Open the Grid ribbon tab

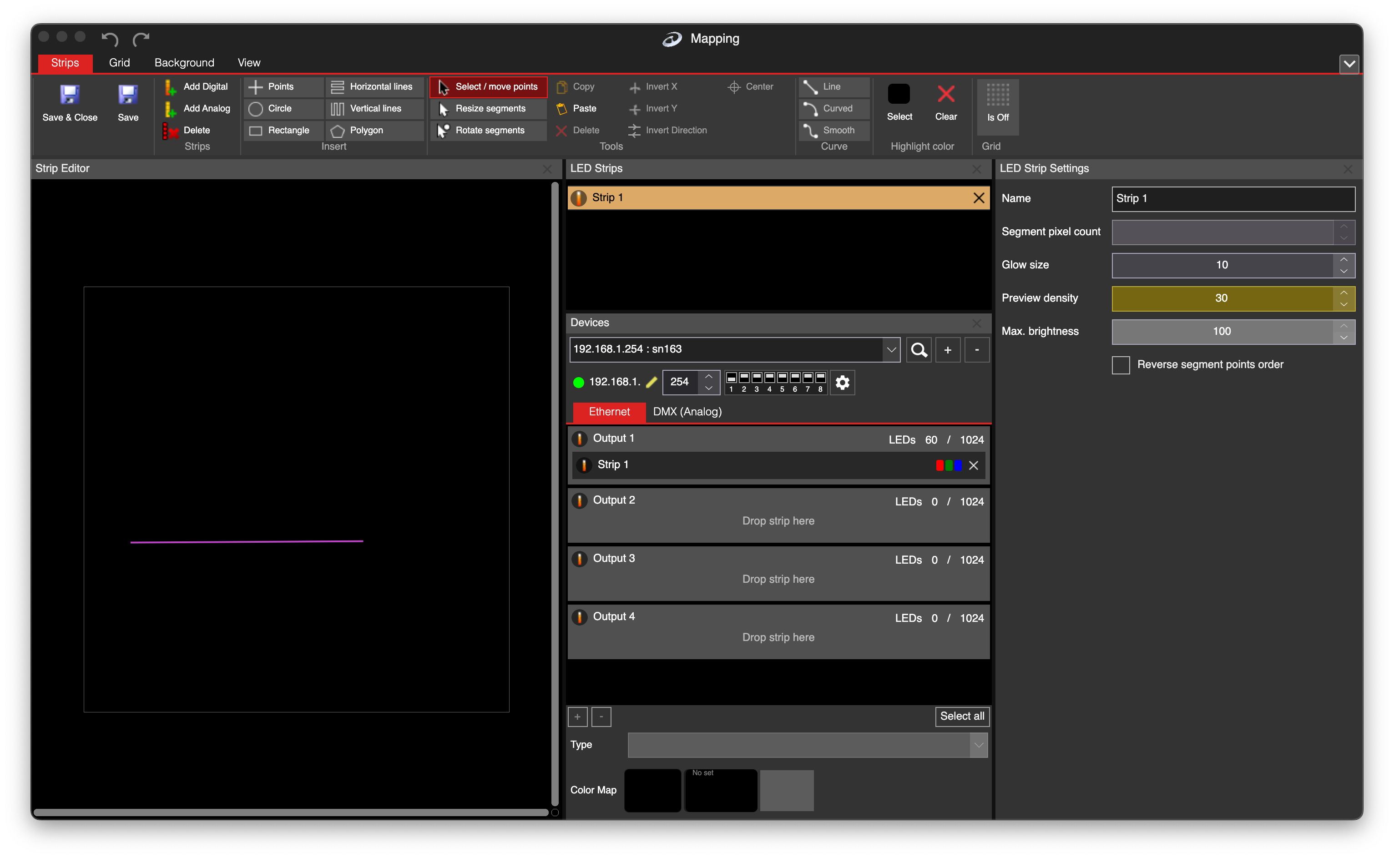coord(119,62)
